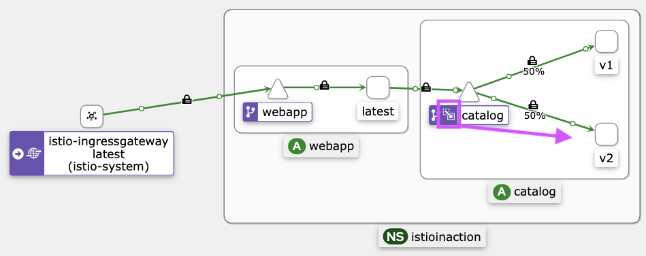Image resolution: width=646 pixels, height=256 pixels.
Task: Click the istio-ingressgateway latest (istio-system) label
Action: [x=108, y=153]
